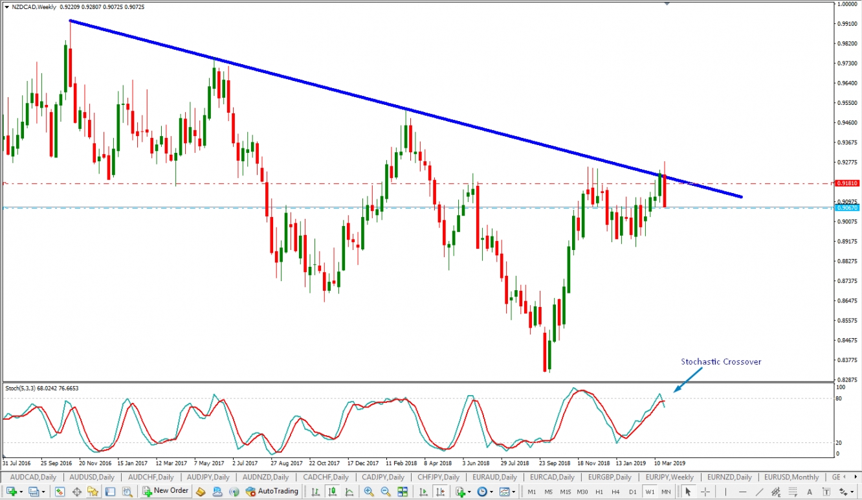Select the Text tool
The width and height of the screenshot is (862, 500).
click(x=810, y=492)
